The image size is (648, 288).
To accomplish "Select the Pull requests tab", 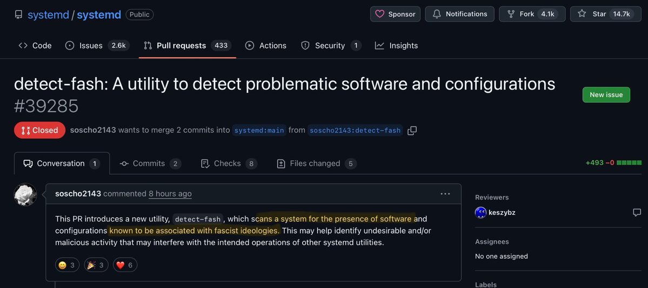I will [187, 45].
